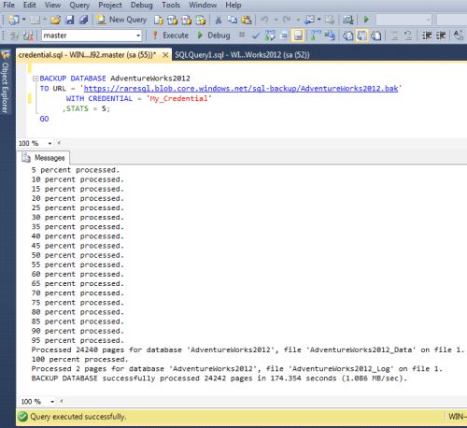The height and width of the screenshot is (428, 467).
Task: Open the Solution Configurations combo box
Action: click(403, 20)
